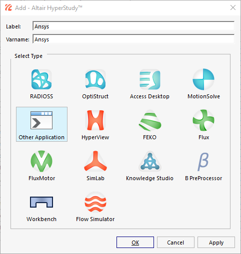This screenshot has height=254, width=241.
Task: Pick the FEKO type icon
Action: coord(149,120)
